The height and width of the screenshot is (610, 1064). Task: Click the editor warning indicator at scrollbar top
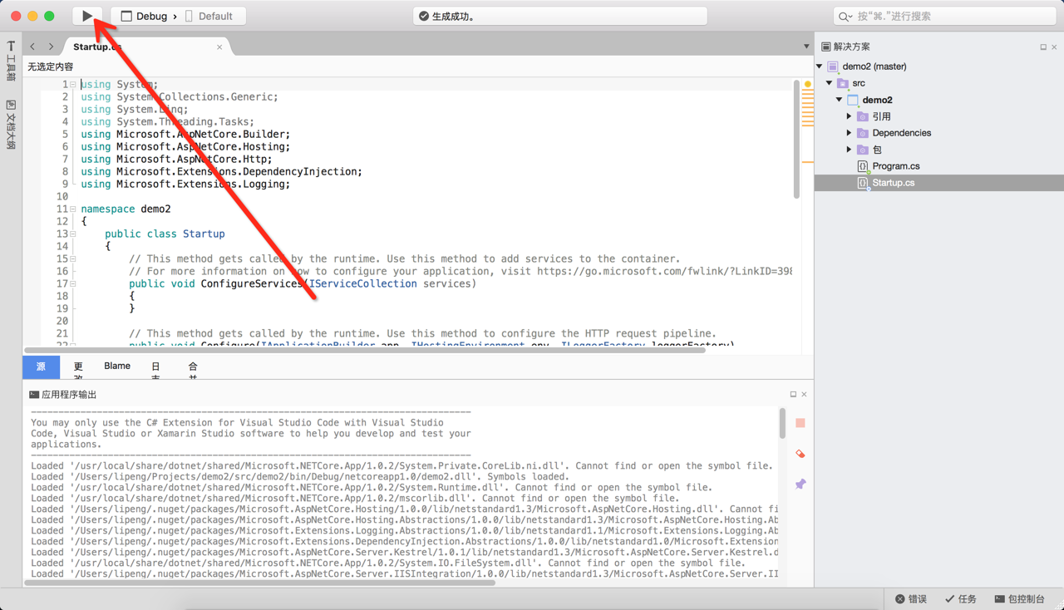tap(807, 85)
